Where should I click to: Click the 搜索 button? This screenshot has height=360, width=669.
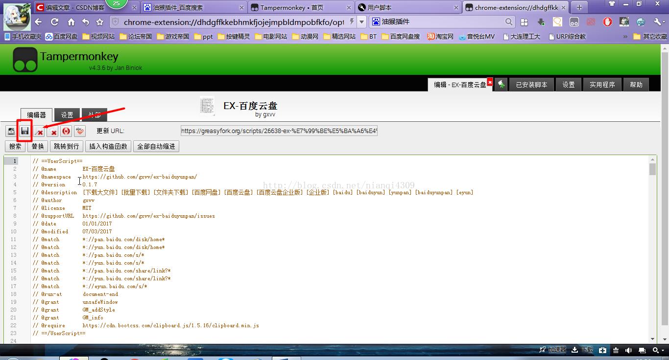[x=15, y=146]
